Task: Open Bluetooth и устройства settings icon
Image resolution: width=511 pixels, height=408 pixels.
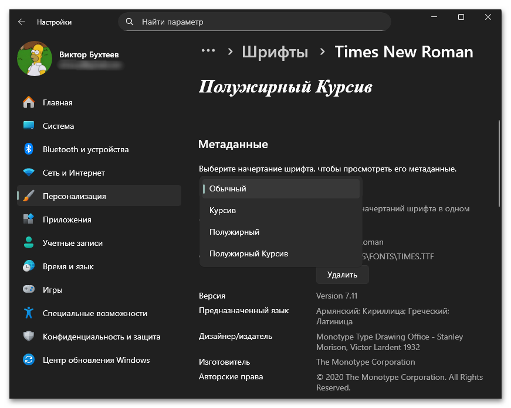Action: click(28, 149)
